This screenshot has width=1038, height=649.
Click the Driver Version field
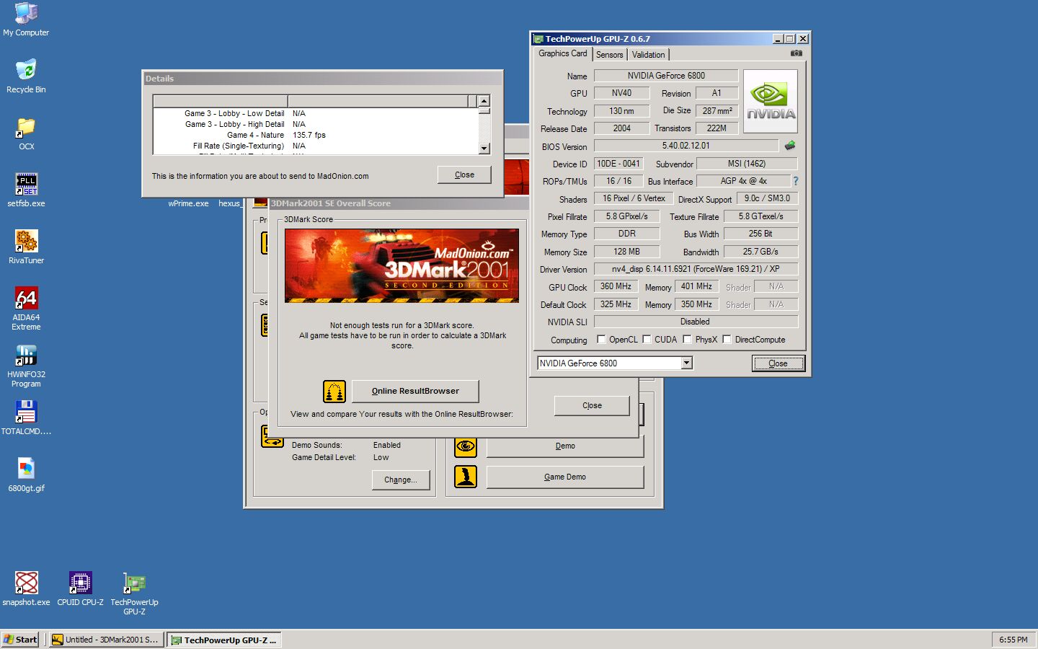[696, 269]
